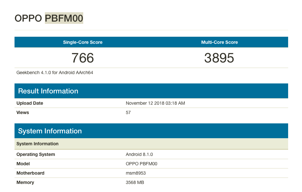The height and width of the screenshot is (192, 302).
Task: Click the single-core score value 766
Action: 83,58
